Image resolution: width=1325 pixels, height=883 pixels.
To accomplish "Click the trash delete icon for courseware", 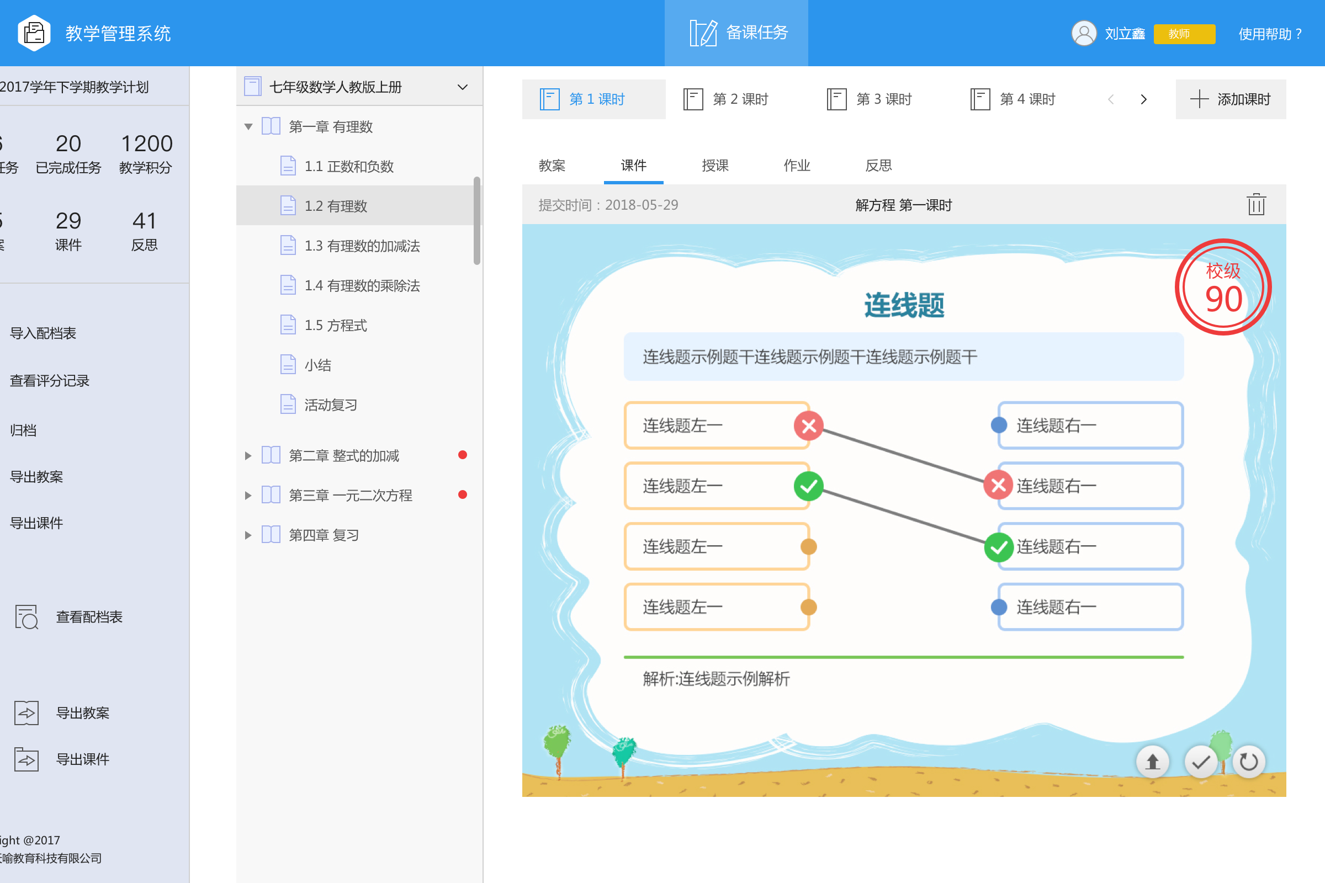I will tap(1255, 204).
